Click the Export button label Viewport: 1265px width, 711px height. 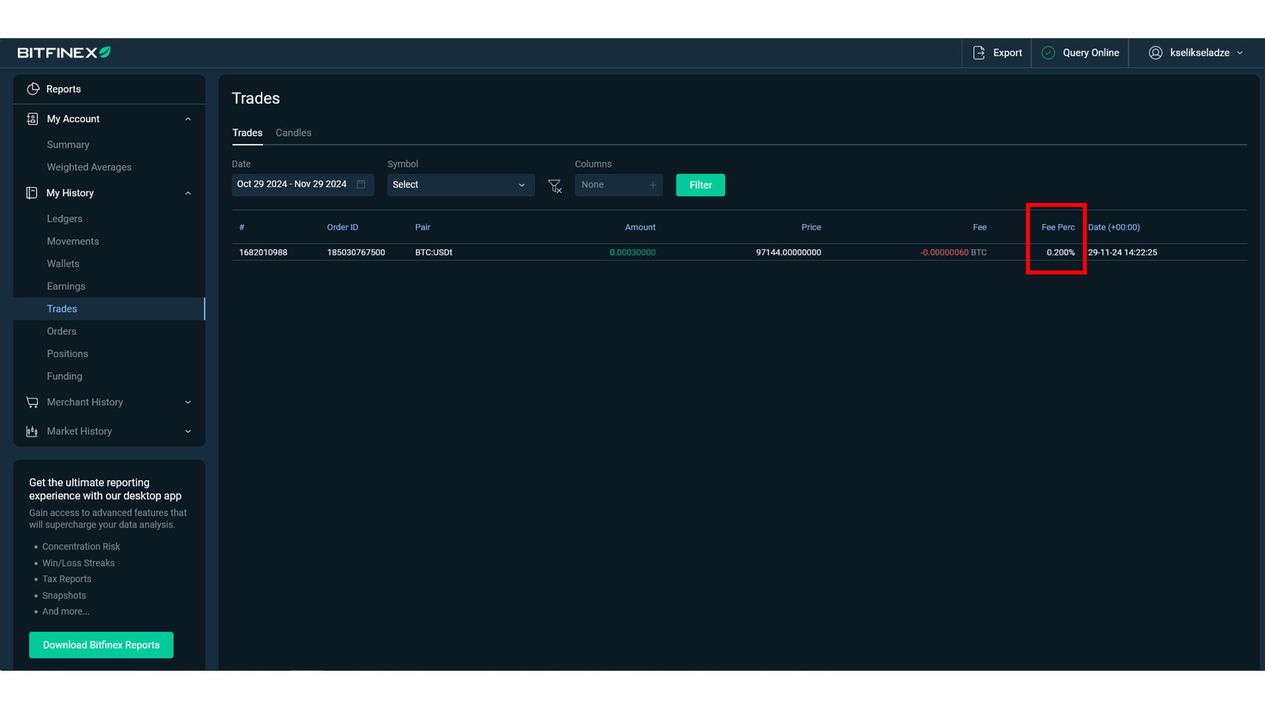[x=1007, y=53]
